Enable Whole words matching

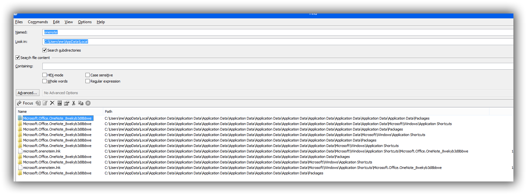point(44,81)
